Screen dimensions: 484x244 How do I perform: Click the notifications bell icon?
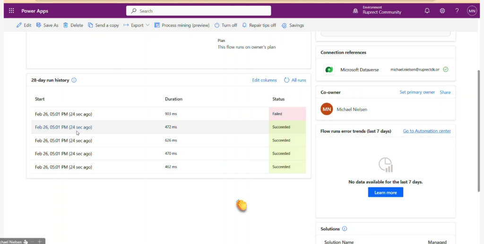tap(427, 11)
